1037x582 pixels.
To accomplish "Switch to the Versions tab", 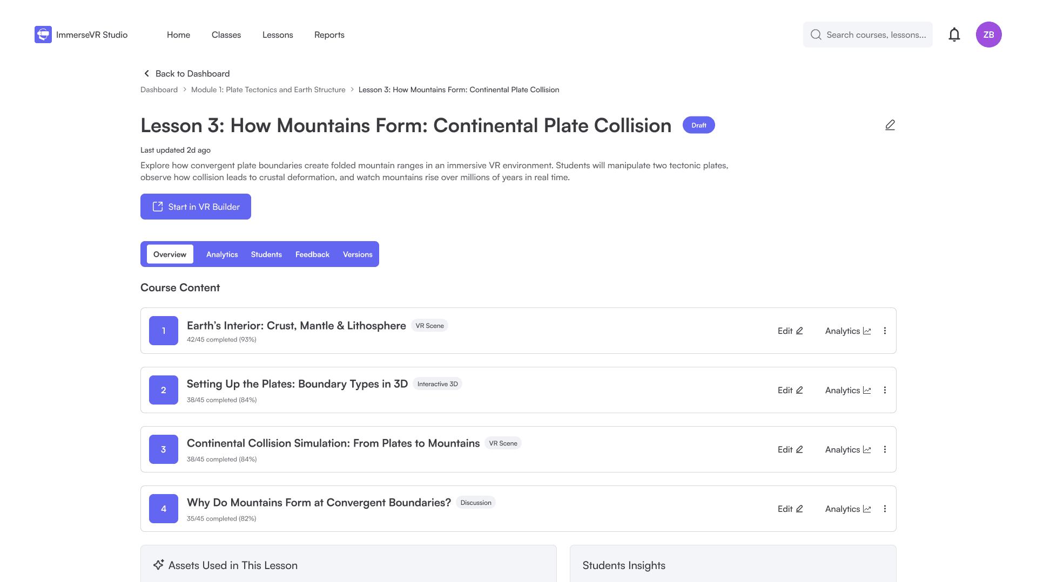I will [x=358, y=254].
